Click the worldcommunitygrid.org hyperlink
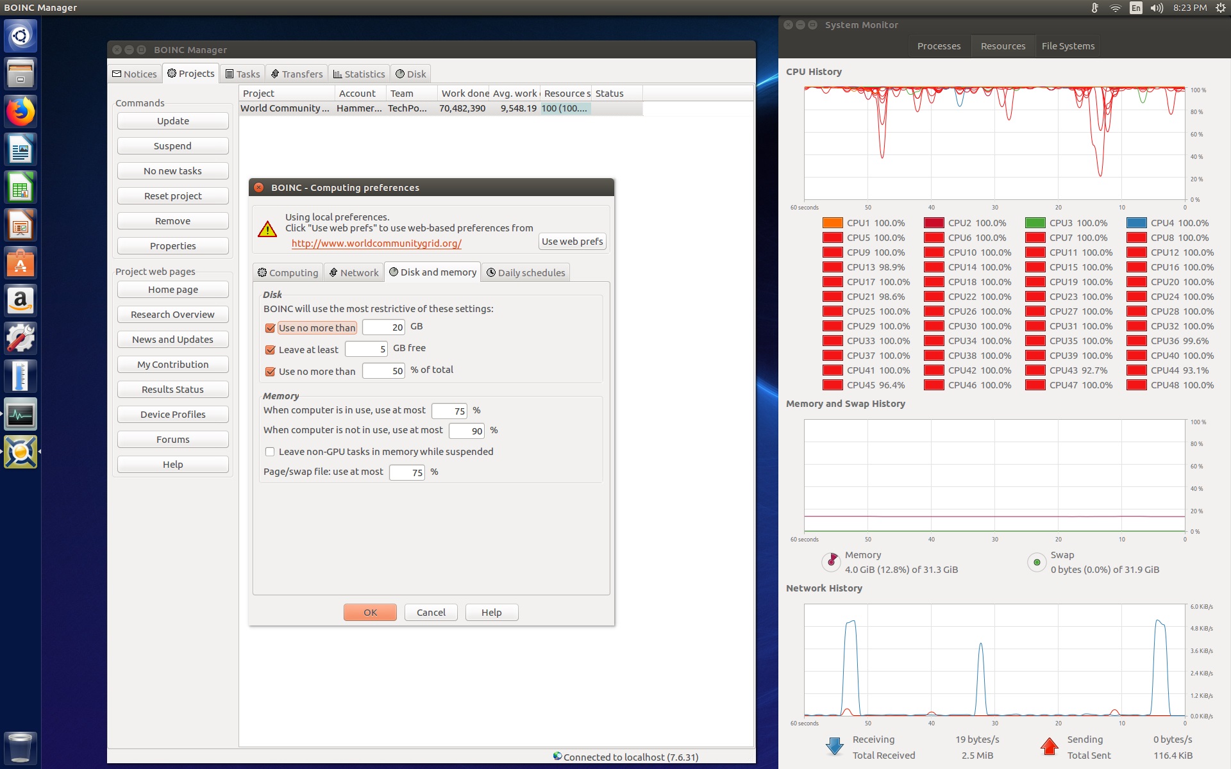 tap(376, 243)
